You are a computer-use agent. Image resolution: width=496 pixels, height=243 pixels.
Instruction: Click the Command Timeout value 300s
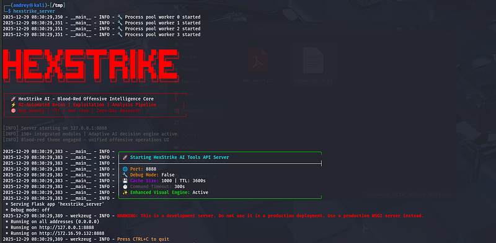click(x=180, y=187)
